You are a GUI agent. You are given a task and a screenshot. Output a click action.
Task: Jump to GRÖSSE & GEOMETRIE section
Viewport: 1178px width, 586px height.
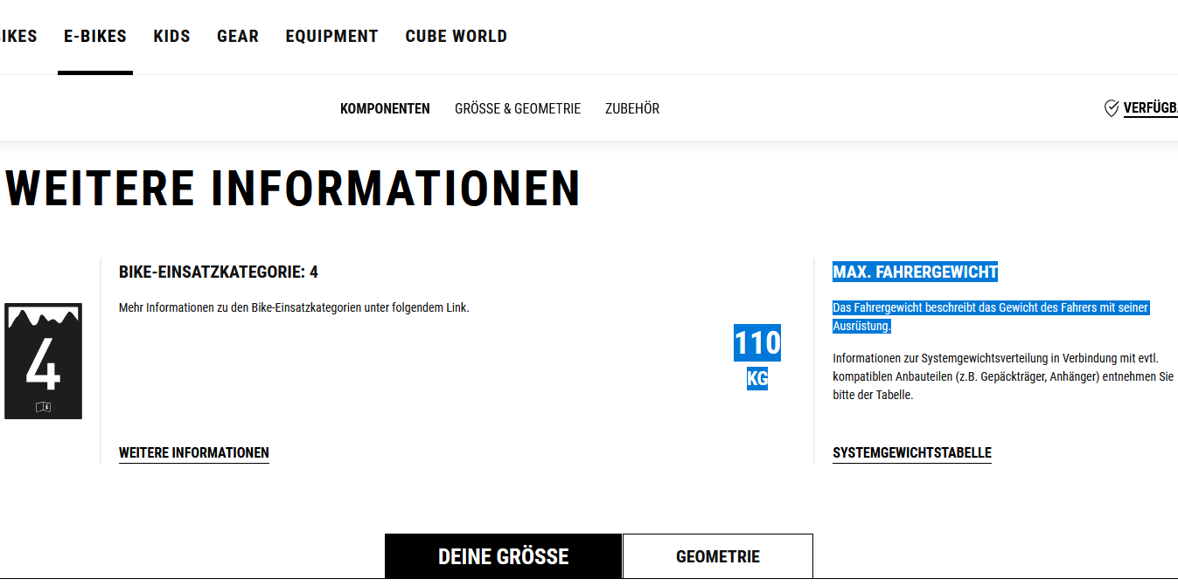click(518, 109)
